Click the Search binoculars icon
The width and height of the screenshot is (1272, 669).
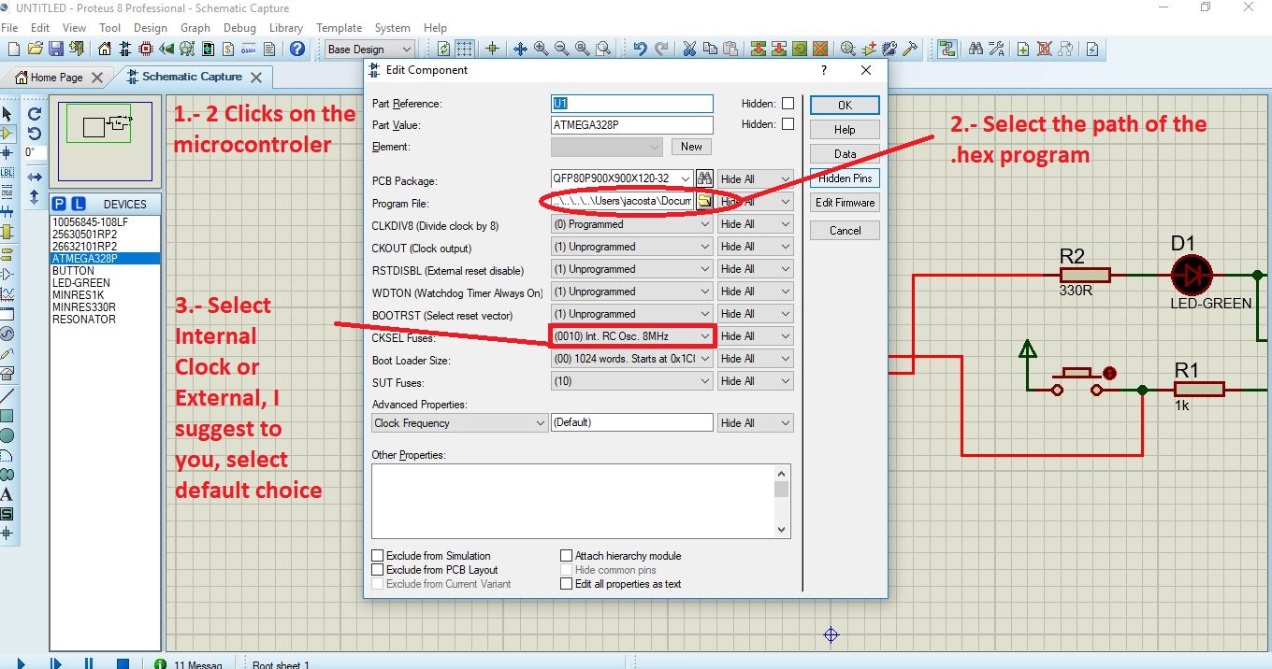click(x=976, y=49)
